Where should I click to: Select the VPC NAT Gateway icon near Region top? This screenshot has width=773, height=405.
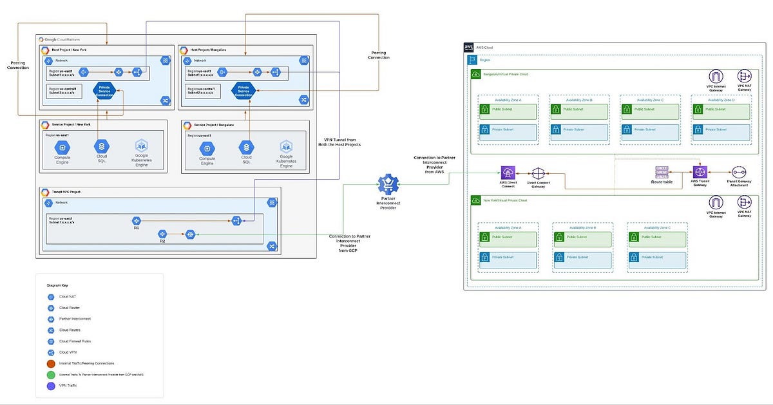point(744,75)
